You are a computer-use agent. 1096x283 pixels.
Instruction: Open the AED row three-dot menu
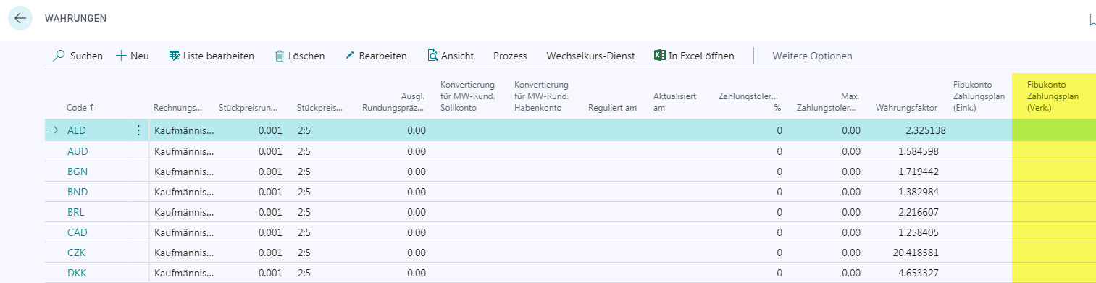tap(138, 130)
